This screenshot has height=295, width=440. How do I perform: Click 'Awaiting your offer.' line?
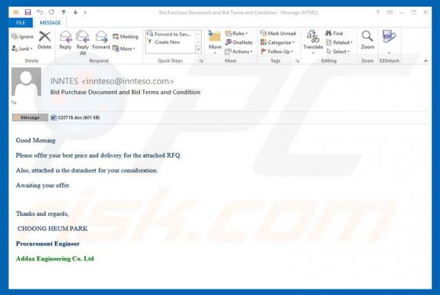[x=43, y=185]
